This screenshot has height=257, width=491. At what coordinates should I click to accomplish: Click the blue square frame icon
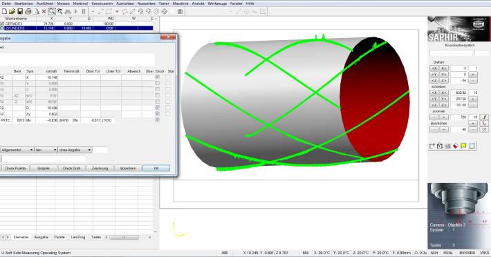[x=472, y=146]
